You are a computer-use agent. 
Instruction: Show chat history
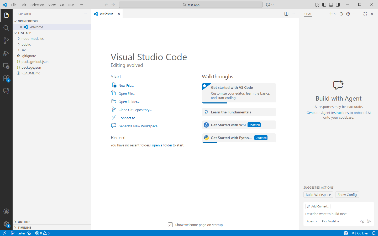pyautogui.click(x=341, y=14)
